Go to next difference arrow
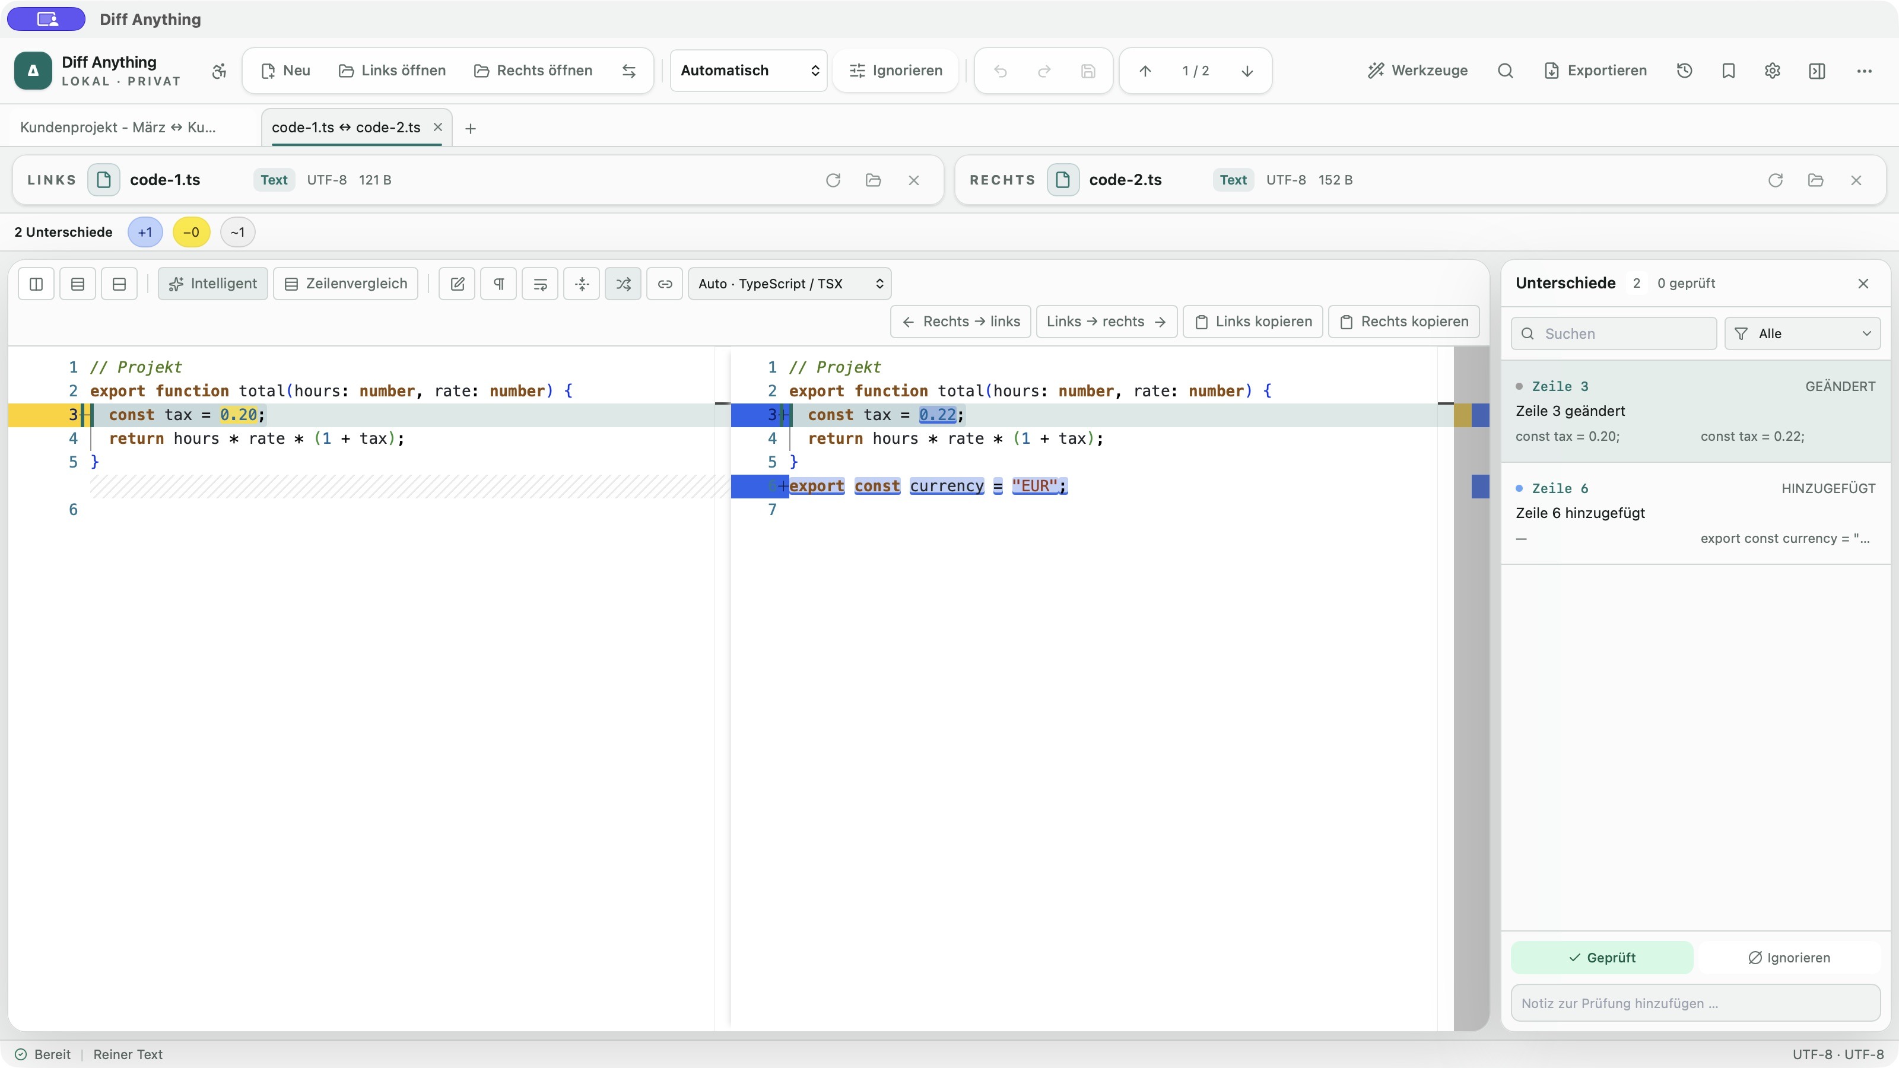This screenshot has width=1899, height=1068. (x=1247, y=71)
